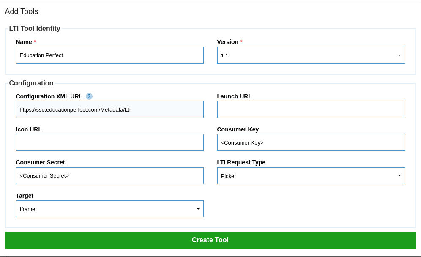This screenshot has width=421, height=257.
Task: Expand the Target dropdown set to Iframe
Action: [110, 209]
